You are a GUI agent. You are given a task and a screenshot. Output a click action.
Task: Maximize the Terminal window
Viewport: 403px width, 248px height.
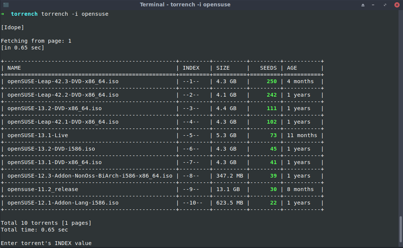[385, 5]
